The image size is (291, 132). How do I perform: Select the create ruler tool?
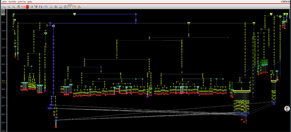pyautogui.click(x=75, y=7)
